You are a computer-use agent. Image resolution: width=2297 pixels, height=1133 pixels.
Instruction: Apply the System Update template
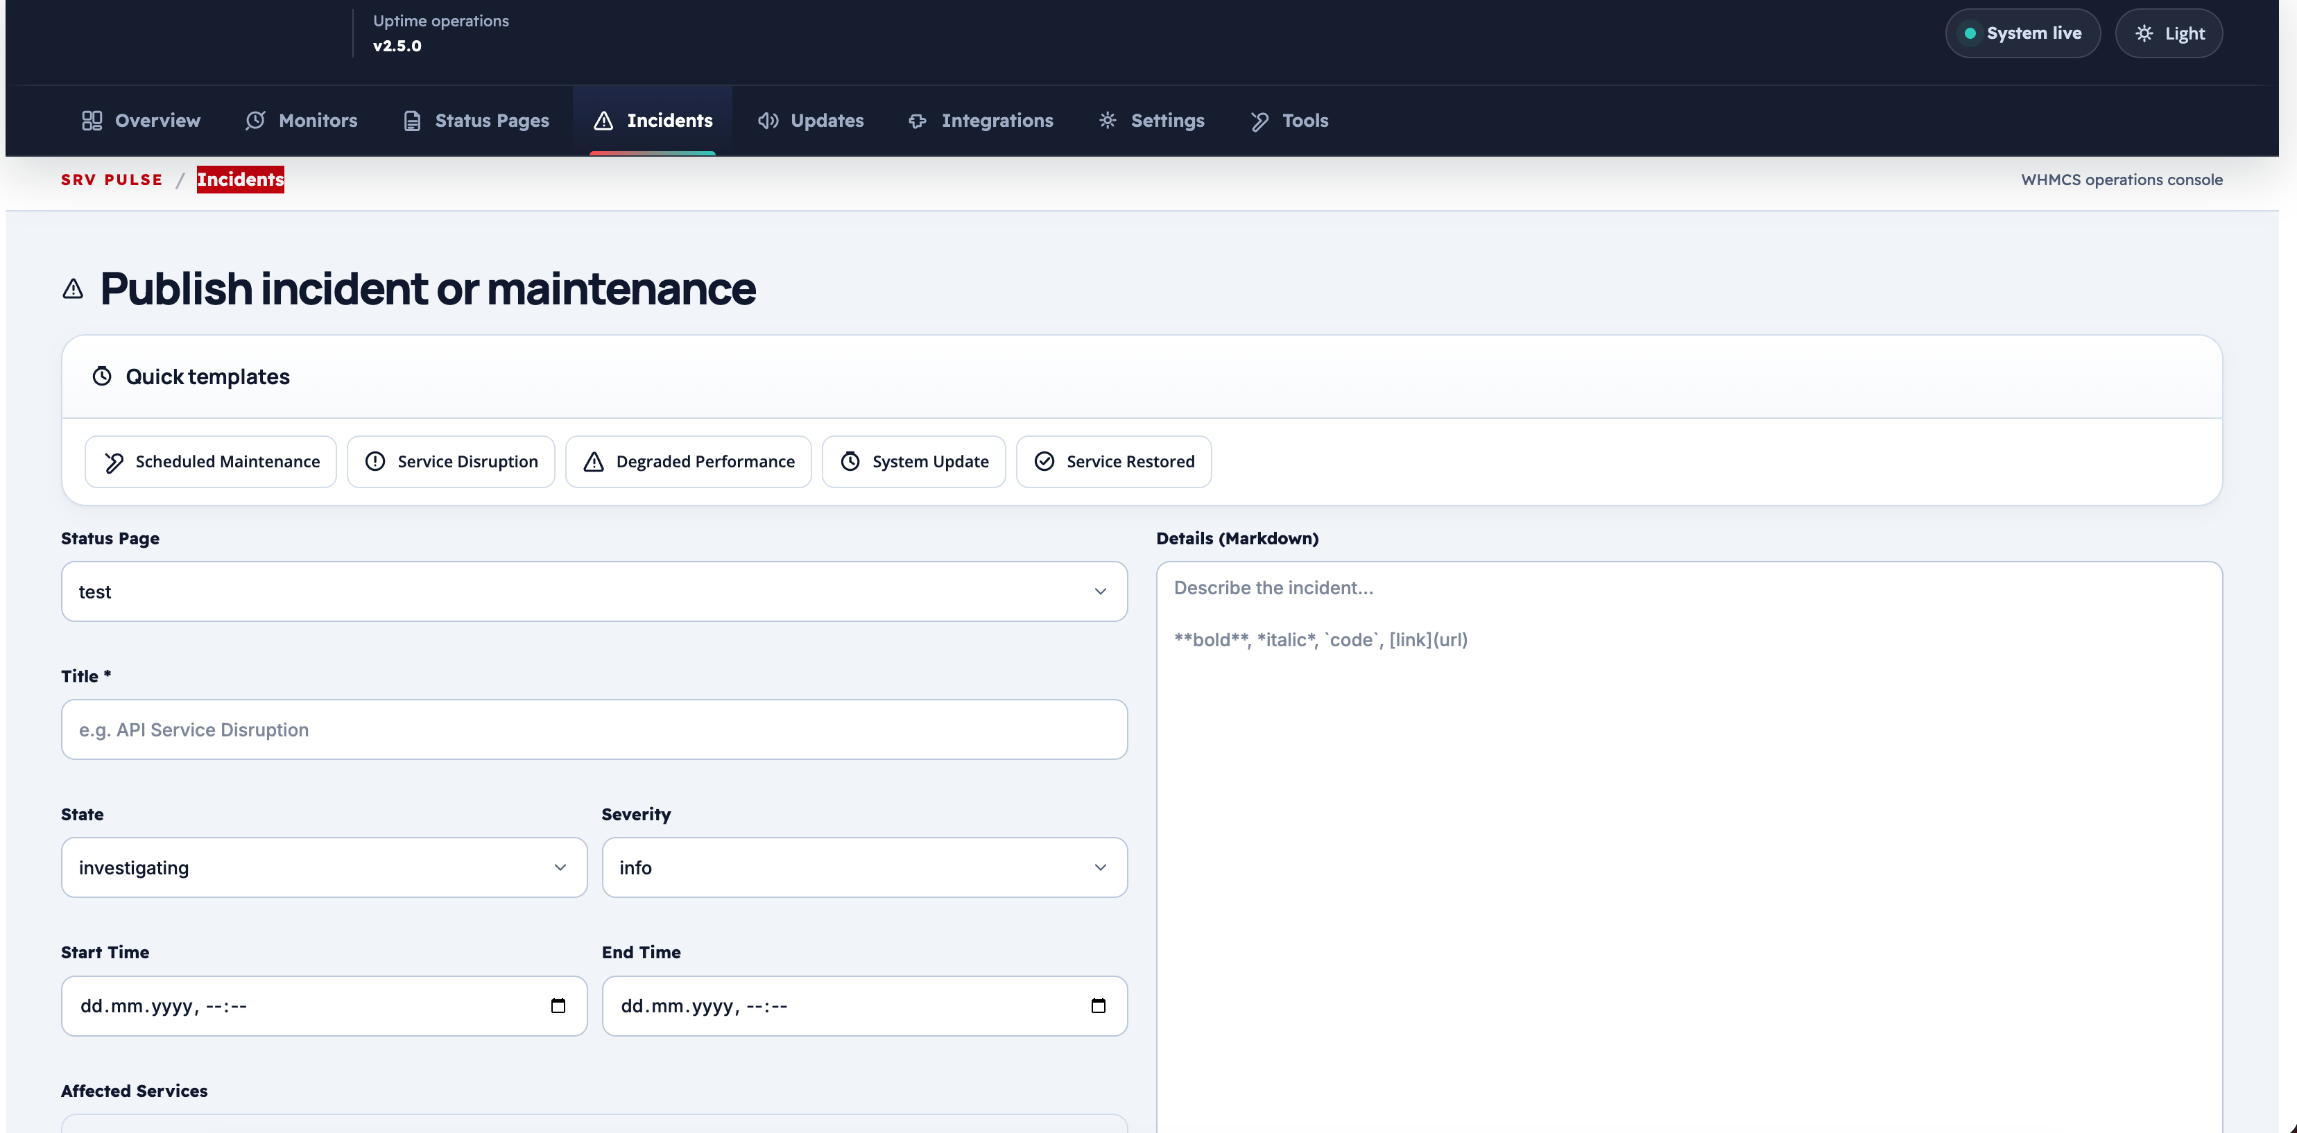(914, 462)
